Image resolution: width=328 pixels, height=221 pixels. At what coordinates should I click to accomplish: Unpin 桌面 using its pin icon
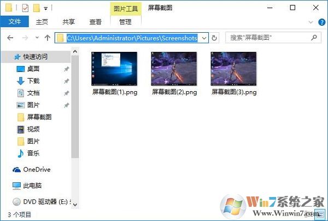click(x=67, y=69)
